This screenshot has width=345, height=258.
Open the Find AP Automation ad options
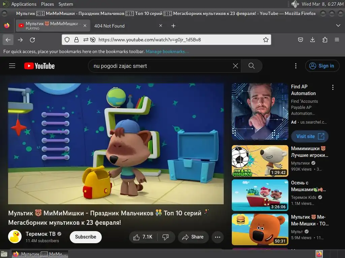click(333, 87)
